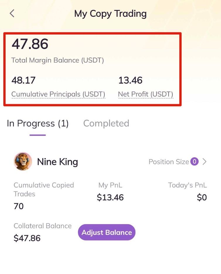Tap the Position Size label
The image size is (221, 274).
coord(169,162)
